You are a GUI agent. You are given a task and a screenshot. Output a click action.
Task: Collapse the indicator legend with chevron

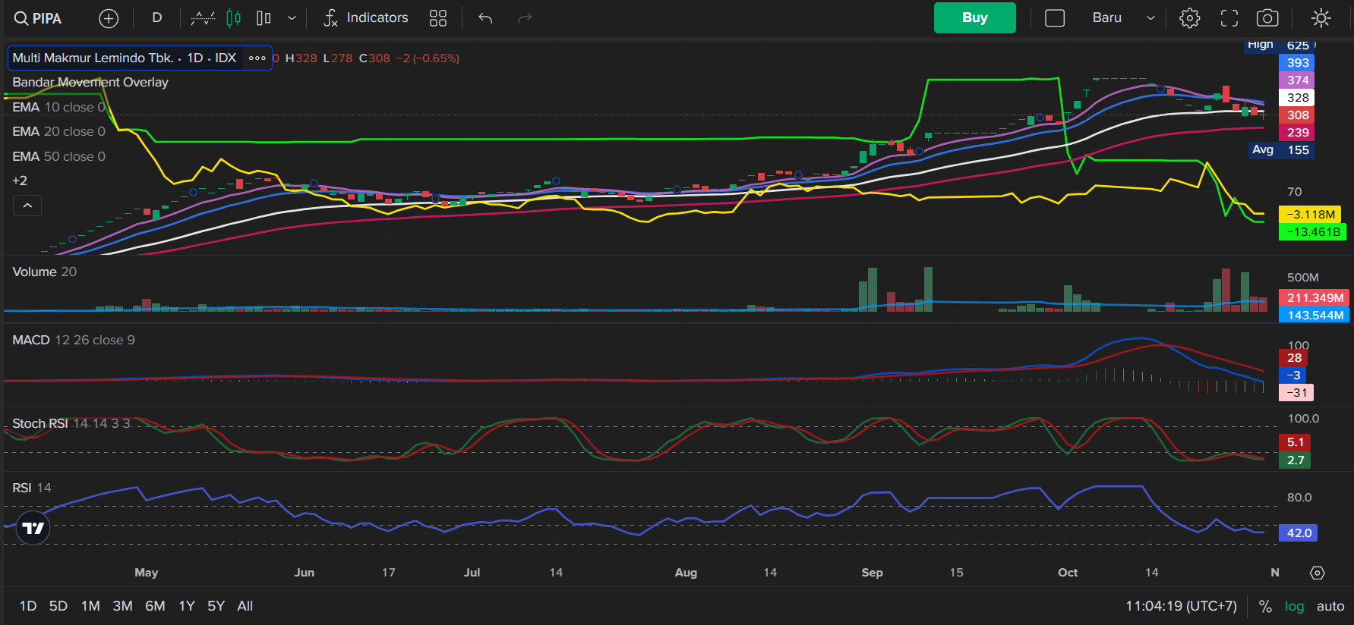pos(27,206)
